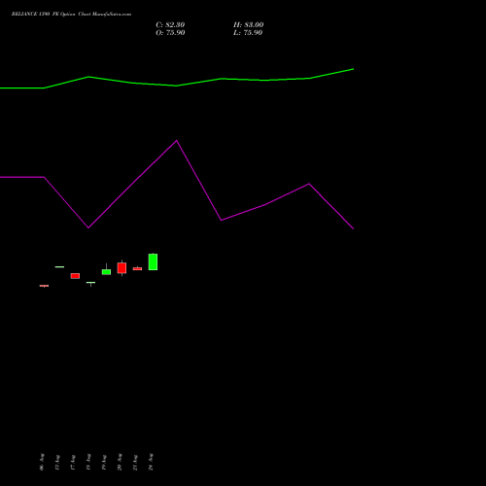Click the small red candle for 06 Aug

coord(44,286)
